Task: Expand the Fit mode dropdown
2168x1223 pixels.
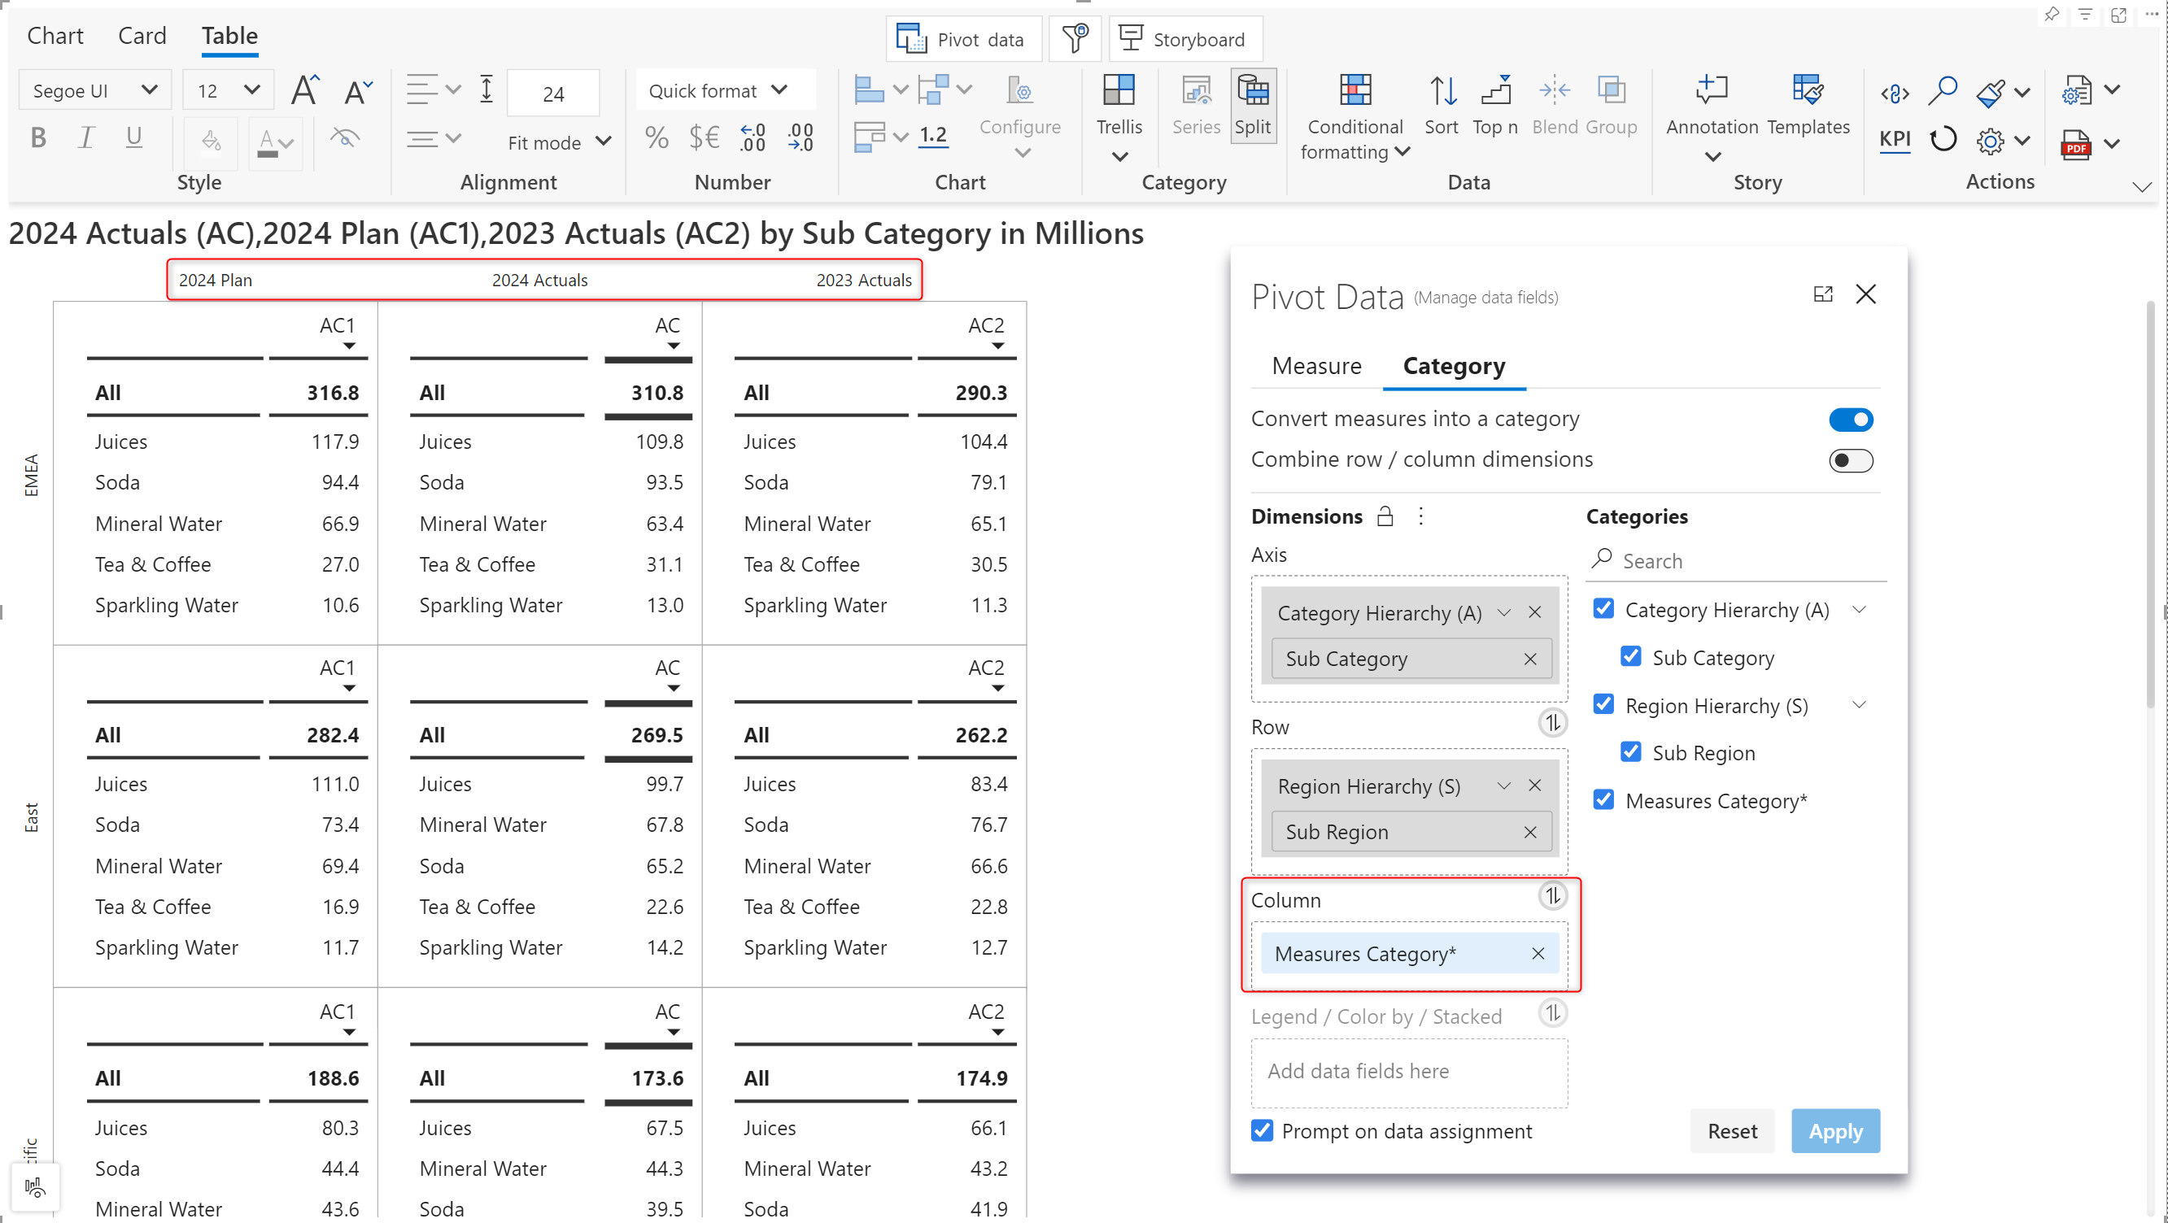Action: 559,142
